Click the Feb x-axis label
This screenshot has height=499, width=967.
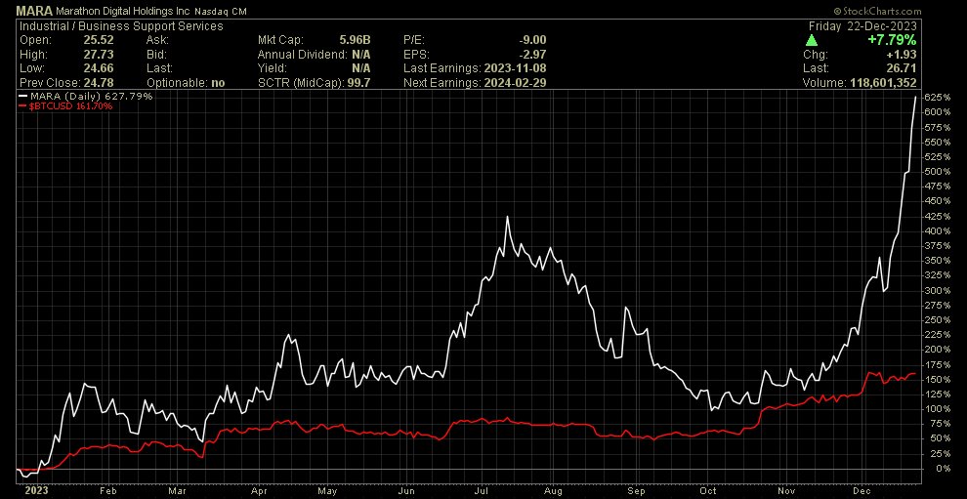pos(107,491)
